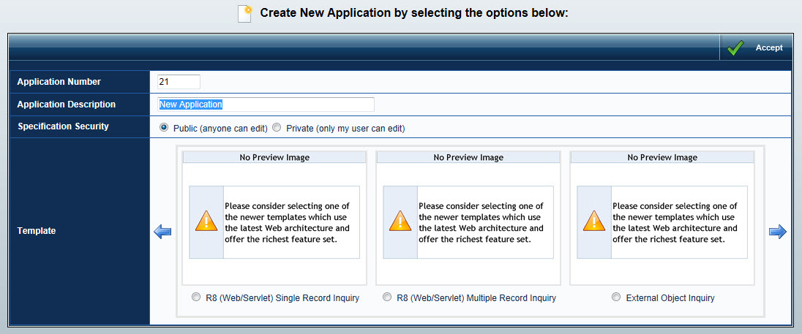The width and height of the screenshot is (802, 334).
Task: Click the Template row label
Action: (x=37, y=231)
